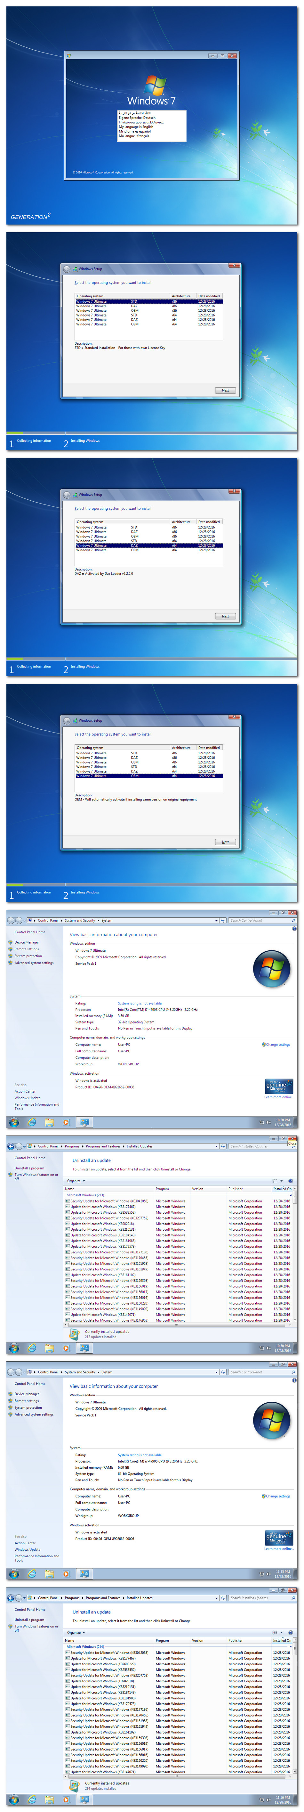This screenshot has width=304, height=1812.
Task: Click 'Change settings' shield in 64-bit System window
Action: [276, 1496]
